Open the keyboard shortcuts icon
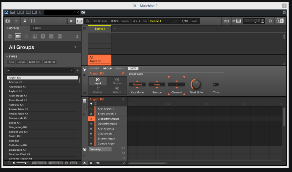Screen dimensions: 292x172 [226, 21]
